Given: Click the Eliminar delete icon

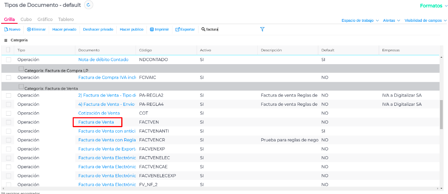Looking at the screenshot, I should pos(29,29).
